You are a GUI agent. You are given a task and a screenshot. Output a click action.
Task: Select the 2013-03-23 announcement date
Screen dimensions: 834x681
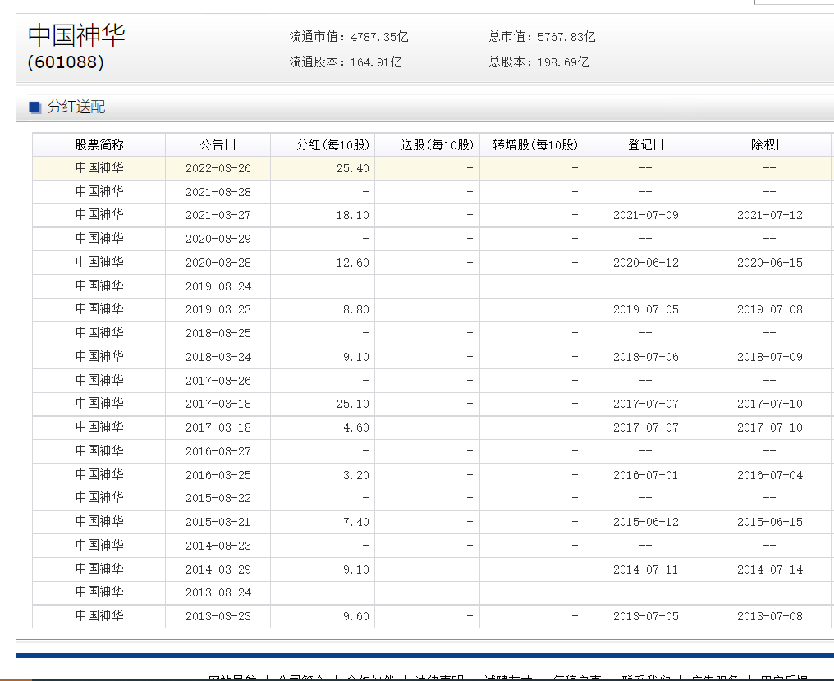click(x=218, y=616)
